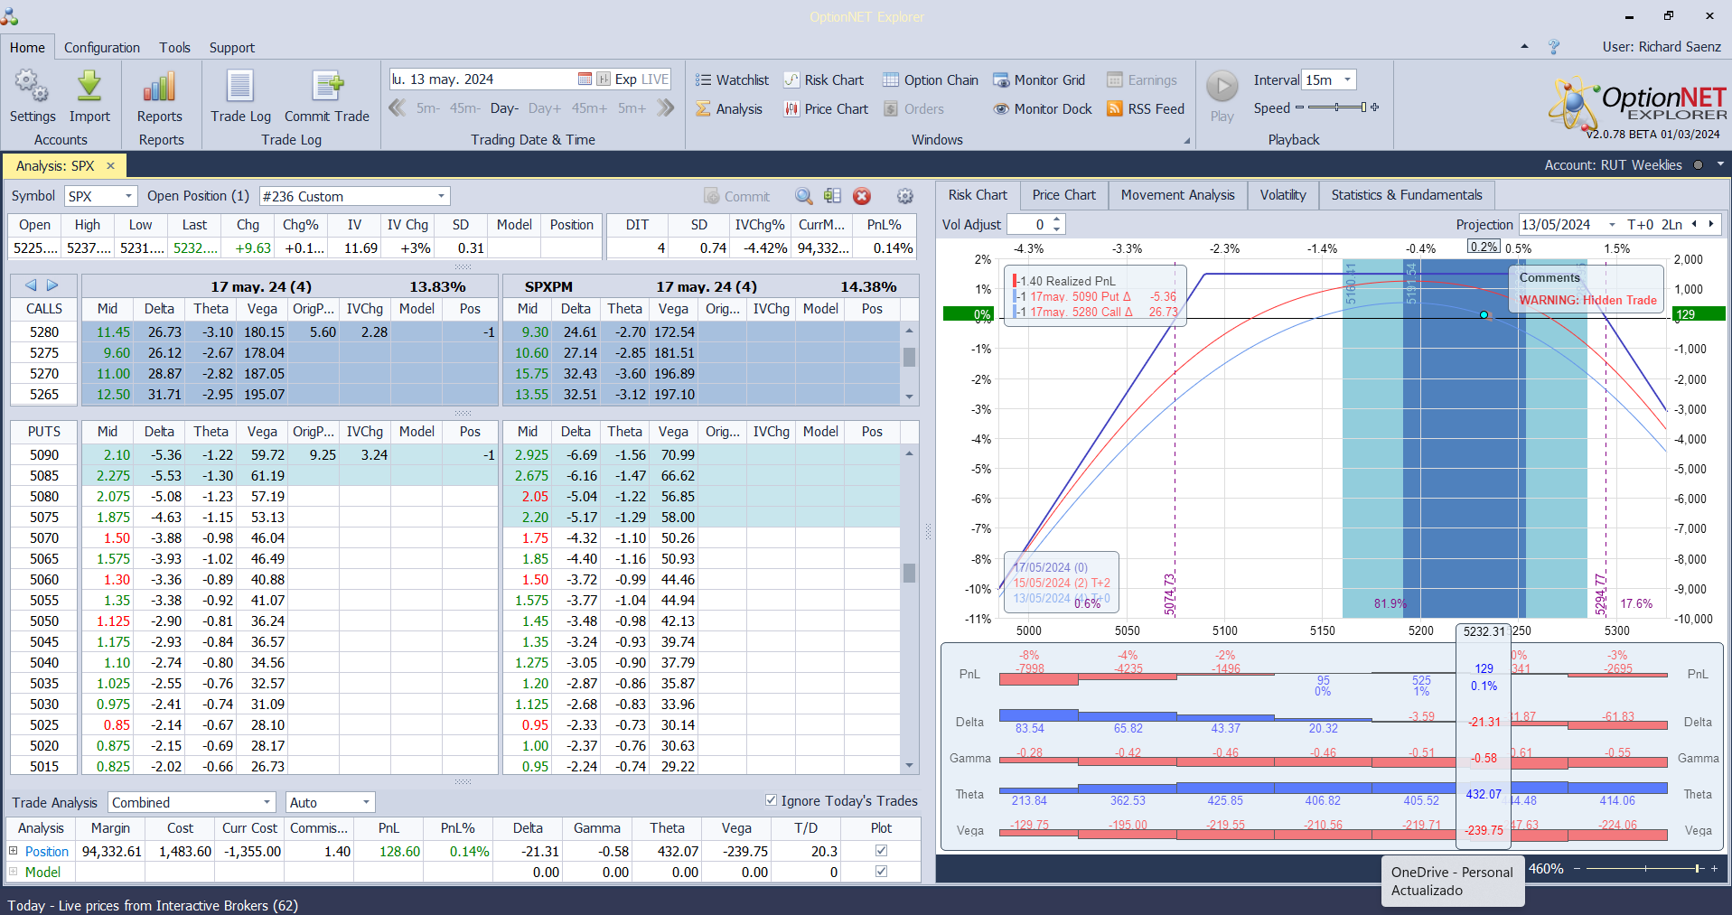Image resolution: width=1732 pixels, height=915 pixels.
Task: Expand the Interval 15m dropdown
Action: [1347, 80]
